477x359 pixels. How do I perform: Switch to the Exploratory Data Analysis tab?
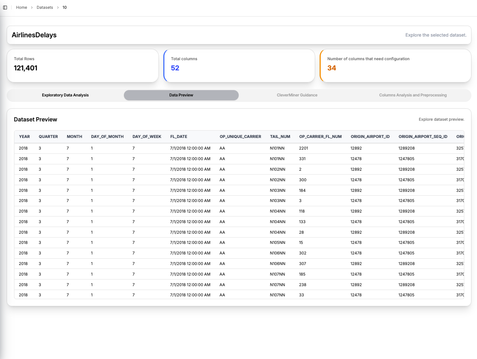65,95
